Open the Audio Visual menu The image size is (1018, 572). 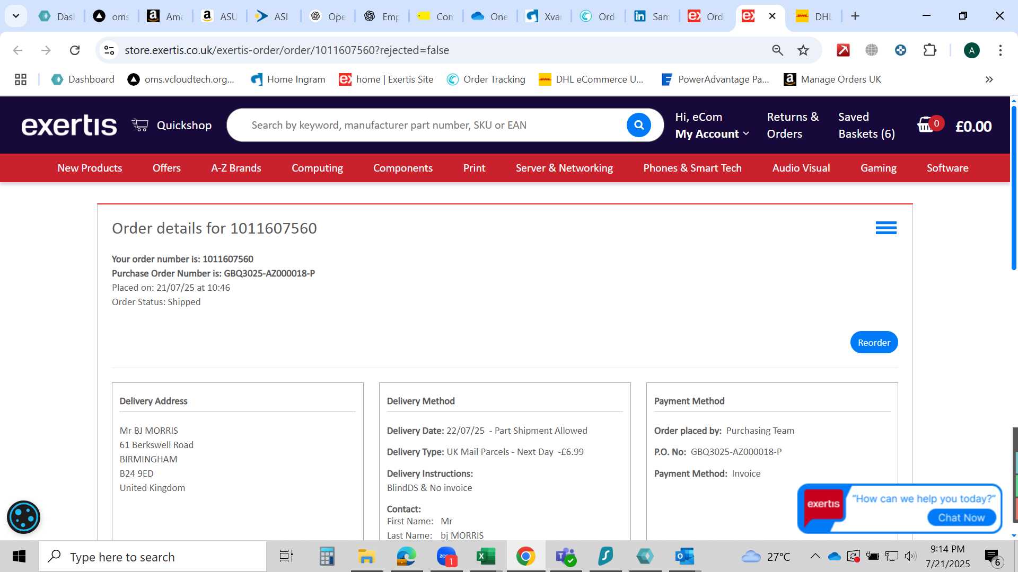801,168
